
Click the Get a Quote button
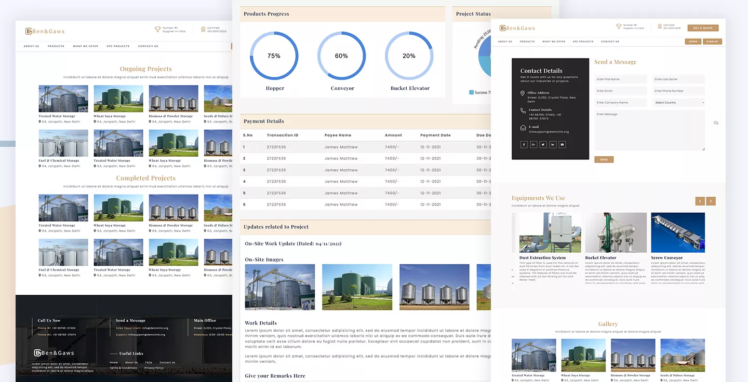(x=703, y=28)
